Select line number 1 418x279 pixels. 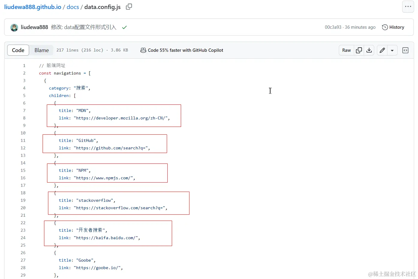coord(24,66)
